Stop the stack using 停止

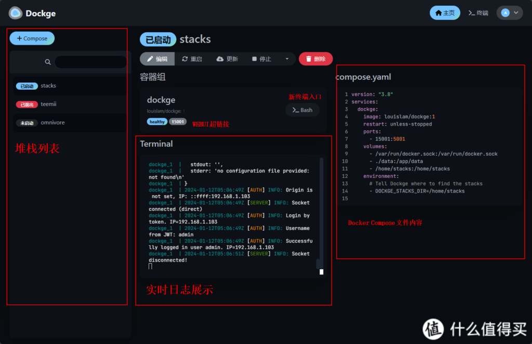click(261, 59)
